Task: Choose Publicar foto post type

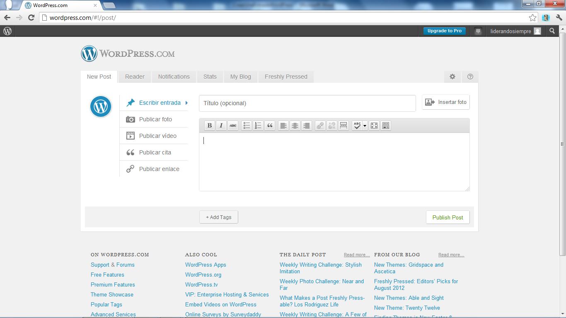Action: click(x=154, y=119)
